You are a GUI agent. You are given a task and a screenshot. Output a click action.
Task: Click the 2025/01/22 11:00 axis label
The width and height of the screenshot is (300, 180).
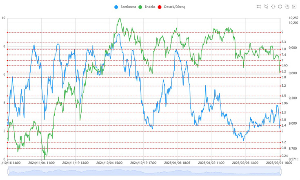pyautogui.click(x=211, y=162)
